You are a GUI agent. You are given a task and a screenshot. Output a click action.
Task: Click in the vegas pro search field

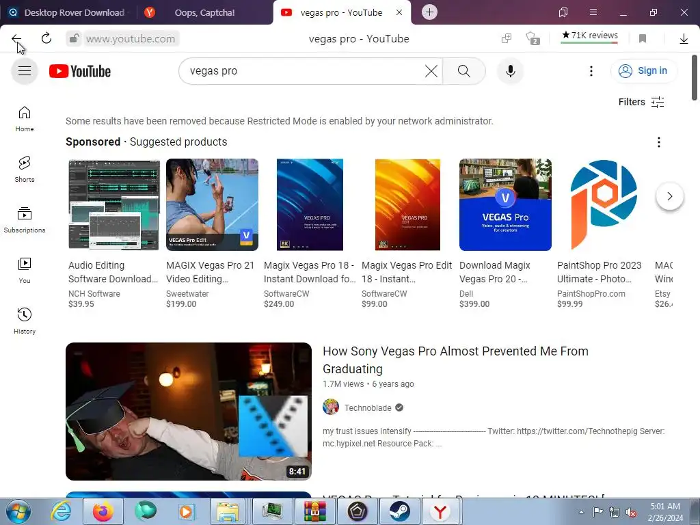pyautogui.click(x=304, y=71)
